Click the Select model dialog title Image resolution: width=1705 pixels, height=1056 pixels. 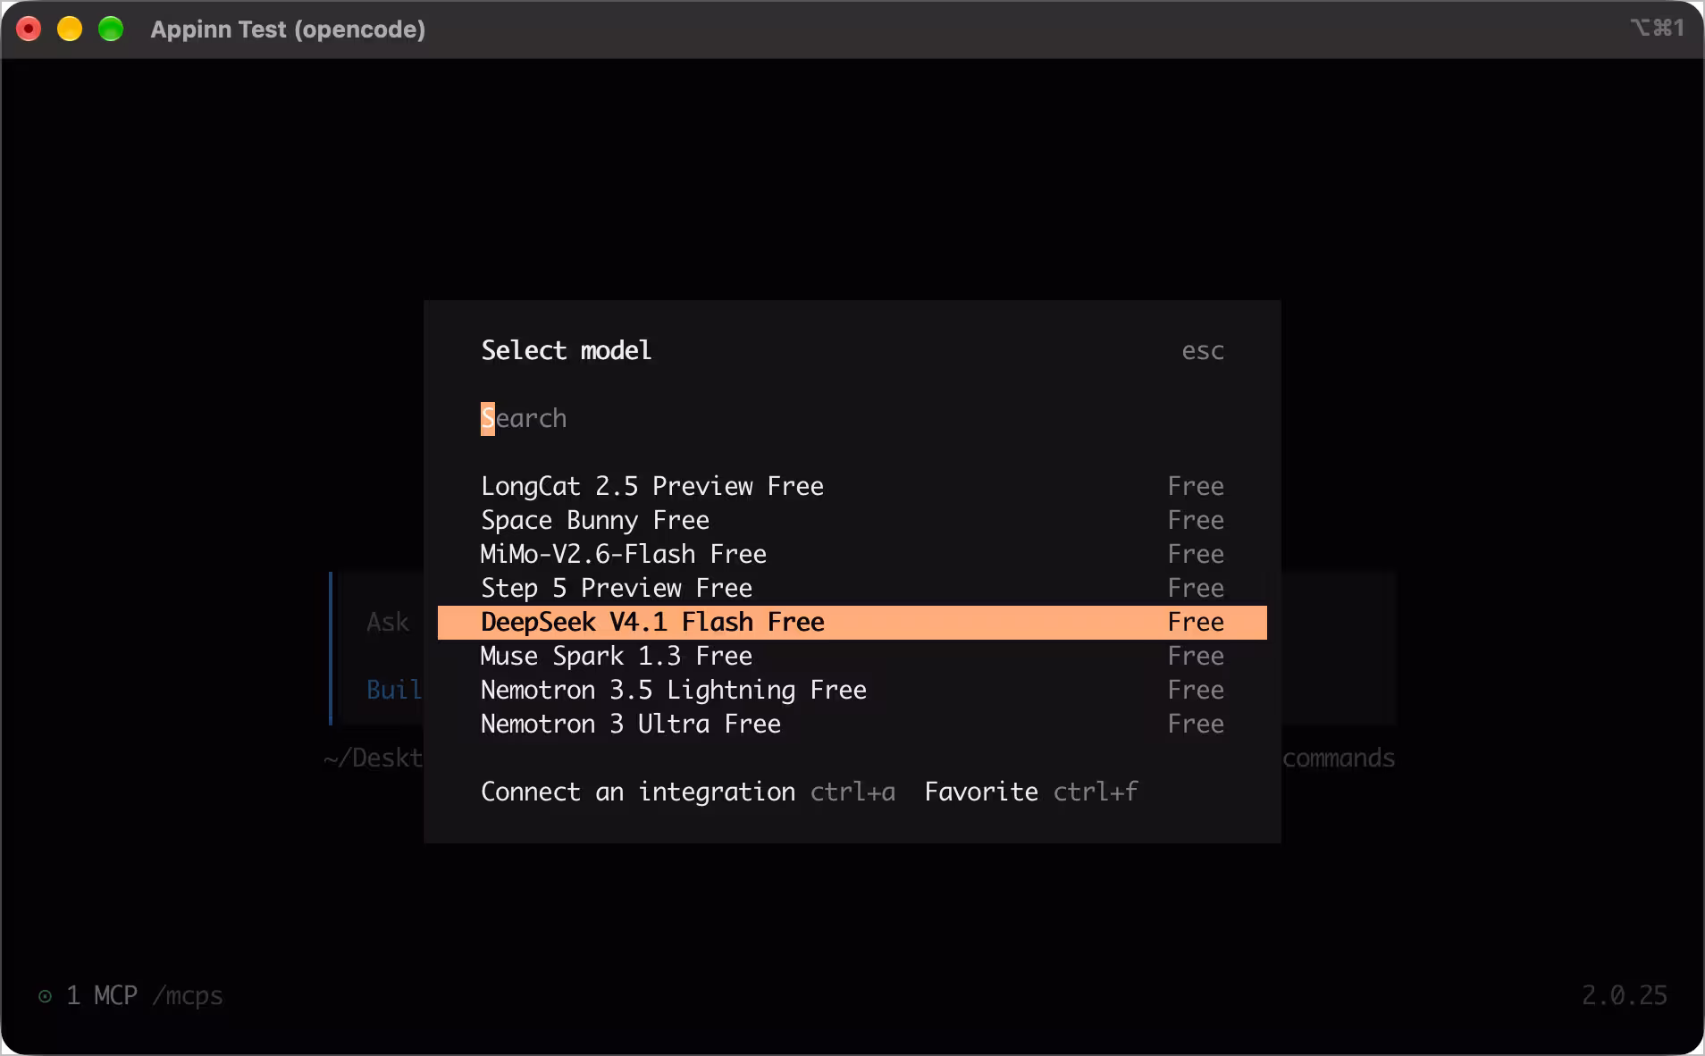click(567, 350)
